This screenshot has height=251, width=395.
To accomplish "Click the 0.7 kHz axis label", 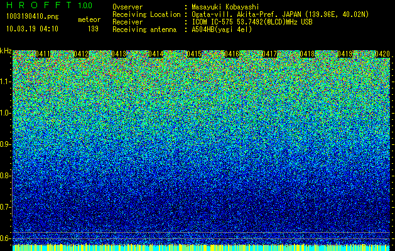I will point(6,207).
